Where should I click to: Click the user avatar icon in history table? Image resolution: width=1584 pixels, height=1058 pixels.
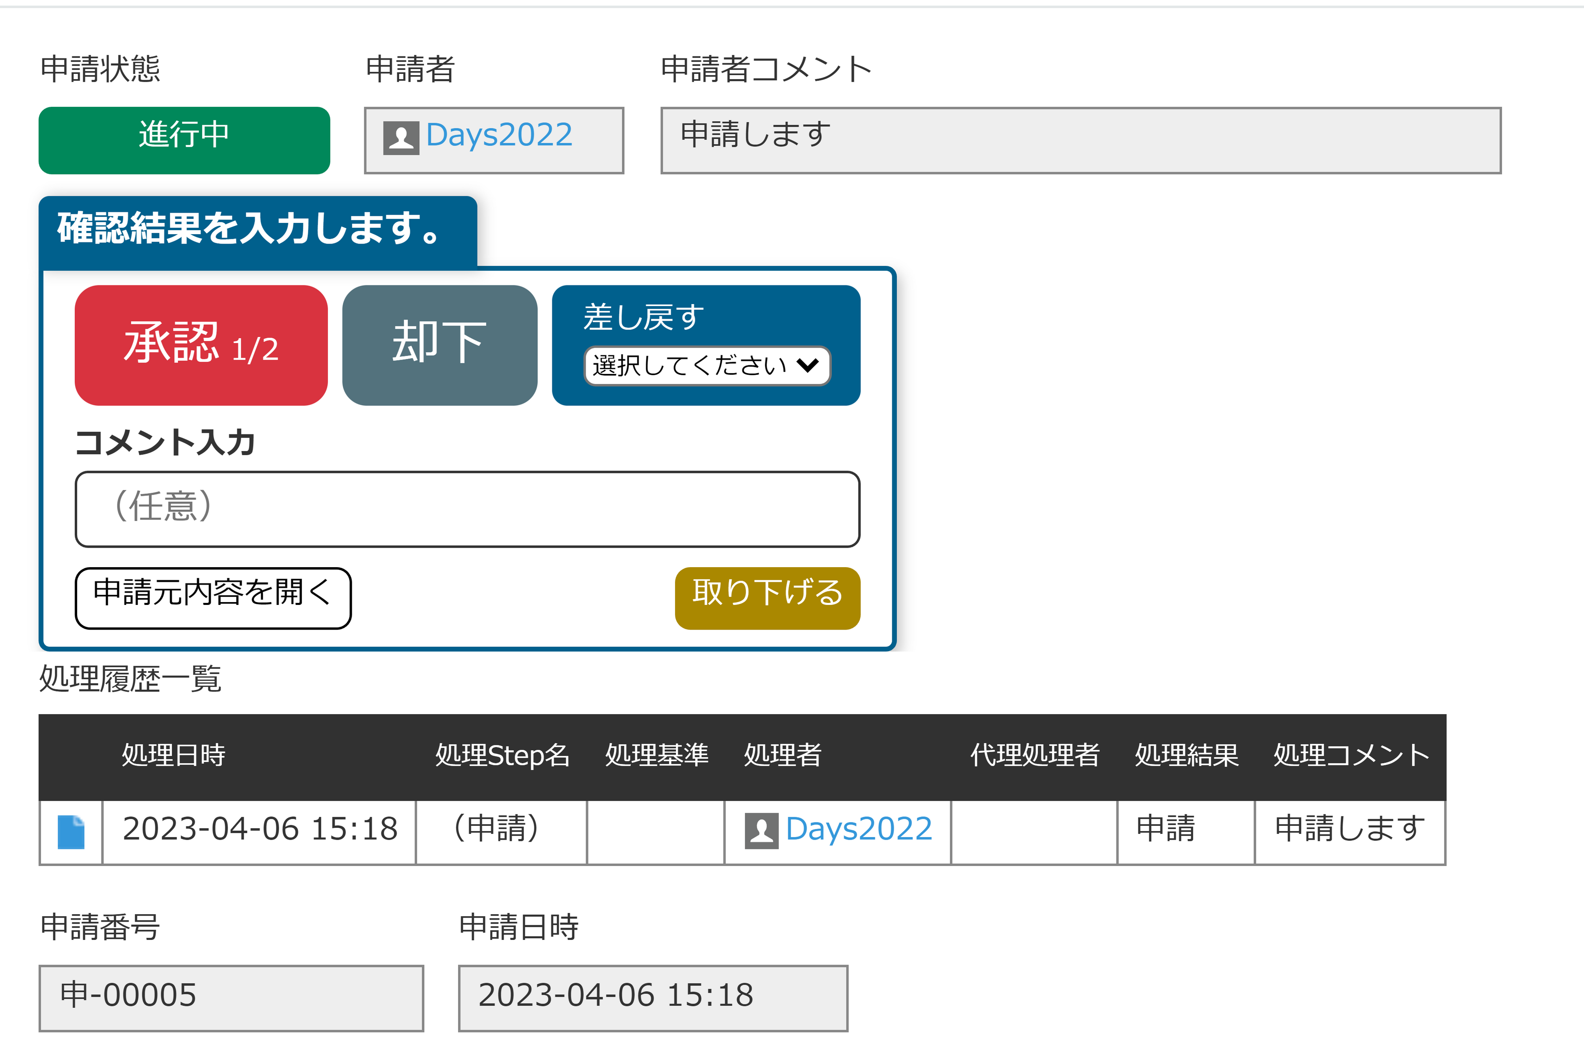[761, 831]
